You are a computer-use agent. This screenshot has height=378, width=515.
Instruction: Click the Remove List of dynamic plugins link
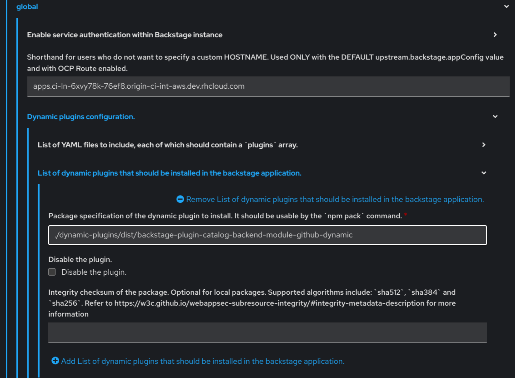click(335, 199)
